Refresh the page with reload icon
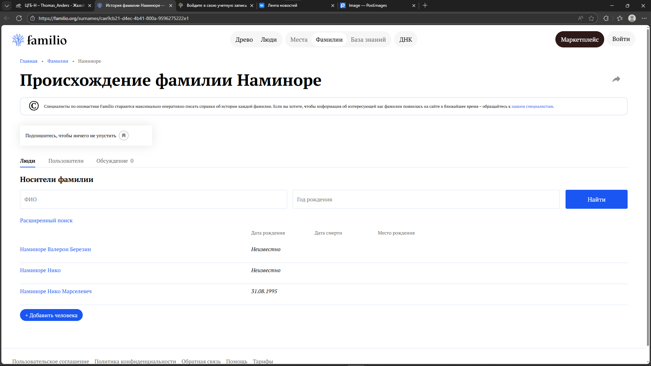Viewport: 651px width, 366px height. pyautogui.click(x=19, y=18)
